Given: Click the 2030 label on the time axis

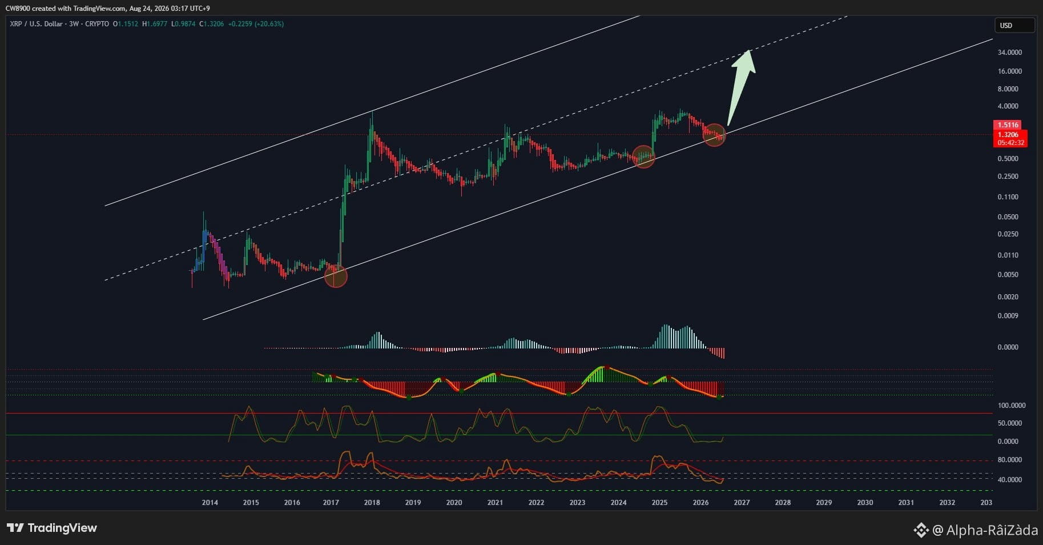Looking at the screenshot, I should click(865, 503).
